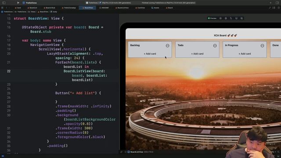Open the related items grid icon
The image size is (281, 158).
2,8
